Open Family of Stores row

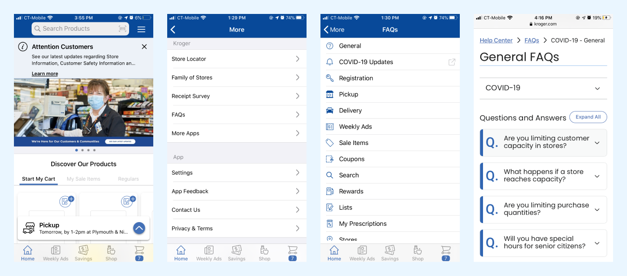pos(237,78)
